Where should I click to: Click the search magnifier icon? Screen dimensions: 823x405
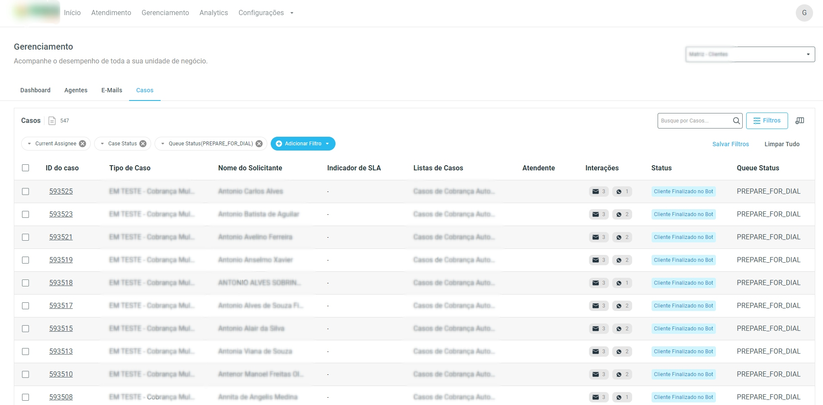click(736, 121)
